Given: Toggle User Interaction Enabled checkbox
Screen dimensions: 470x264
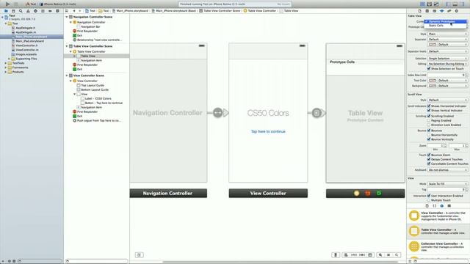Looking at the screenshot, I should (x=429, y=196).
